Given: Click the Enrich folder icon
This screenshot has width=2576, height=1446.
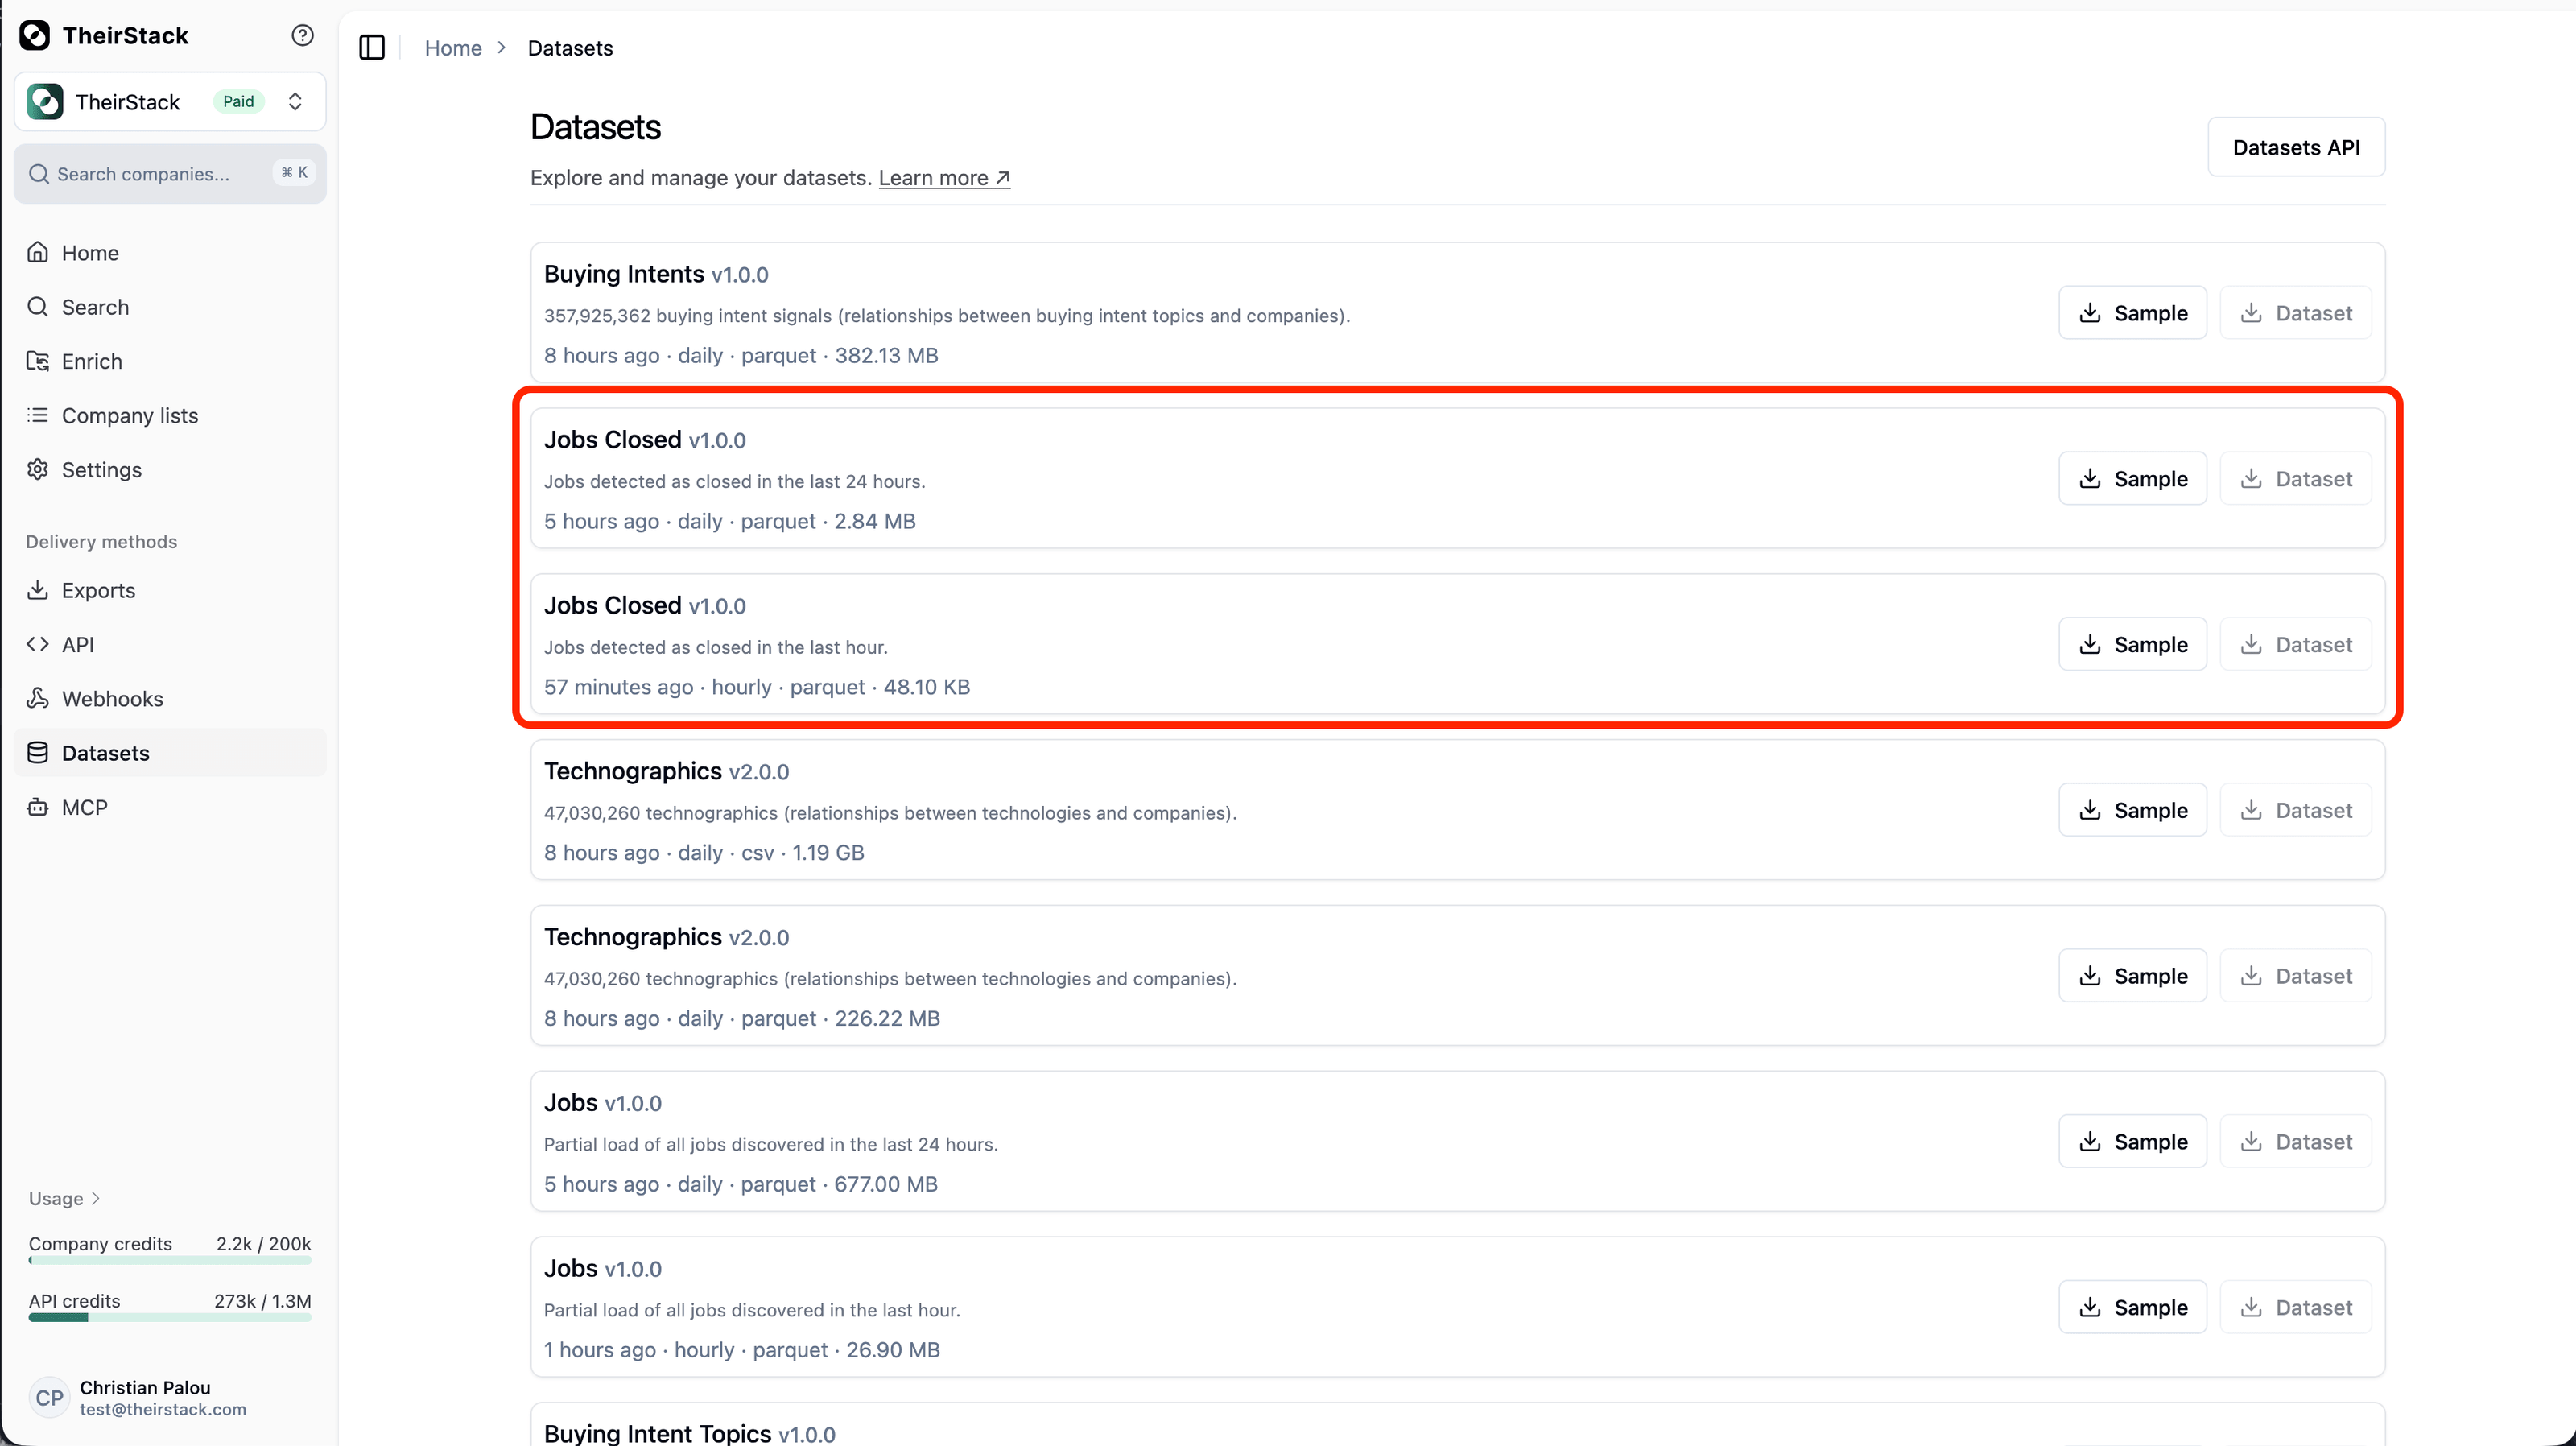Looking at the screenshot, I should 38,361.
